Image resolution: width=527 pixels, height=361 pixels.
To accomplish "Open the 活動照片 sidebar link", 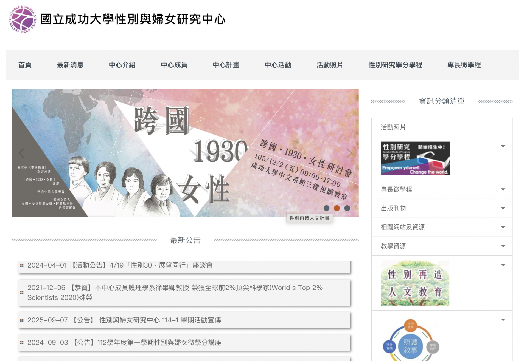I will 393,127.
